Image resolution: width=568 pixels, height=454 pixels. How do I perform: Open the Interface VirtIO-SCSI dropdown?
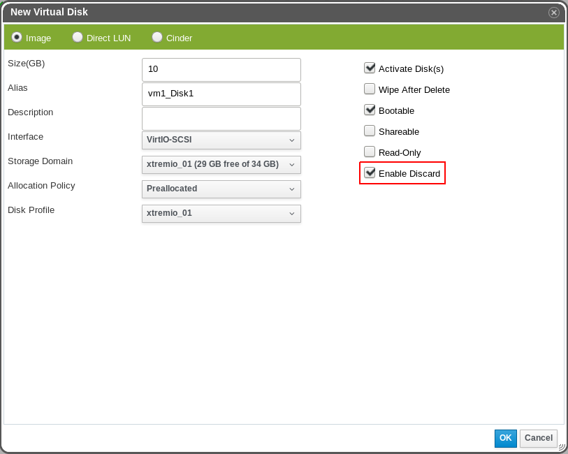221,140
